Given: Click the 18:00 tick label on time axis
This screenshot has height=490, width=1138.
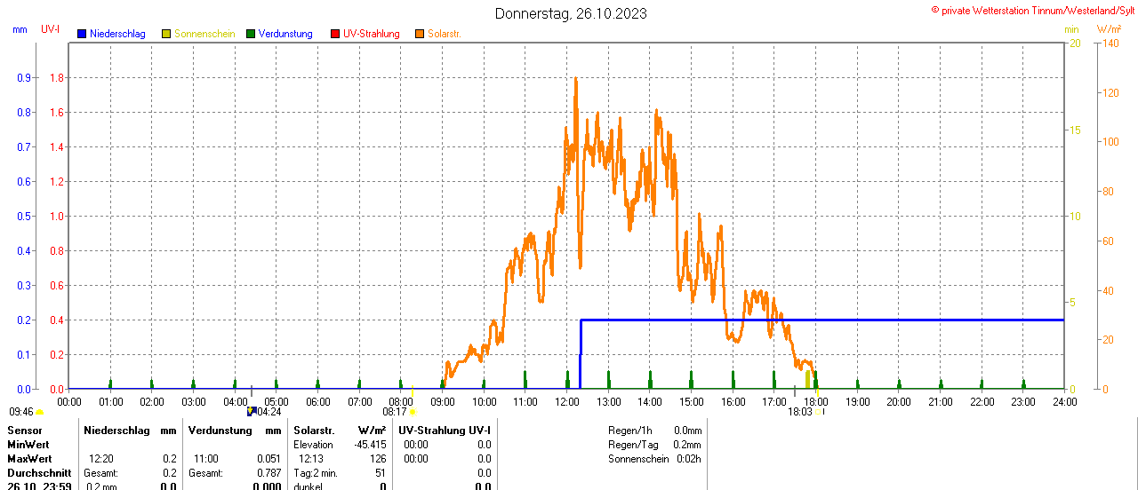Looking at the screenshot, I should click(815, 401).
